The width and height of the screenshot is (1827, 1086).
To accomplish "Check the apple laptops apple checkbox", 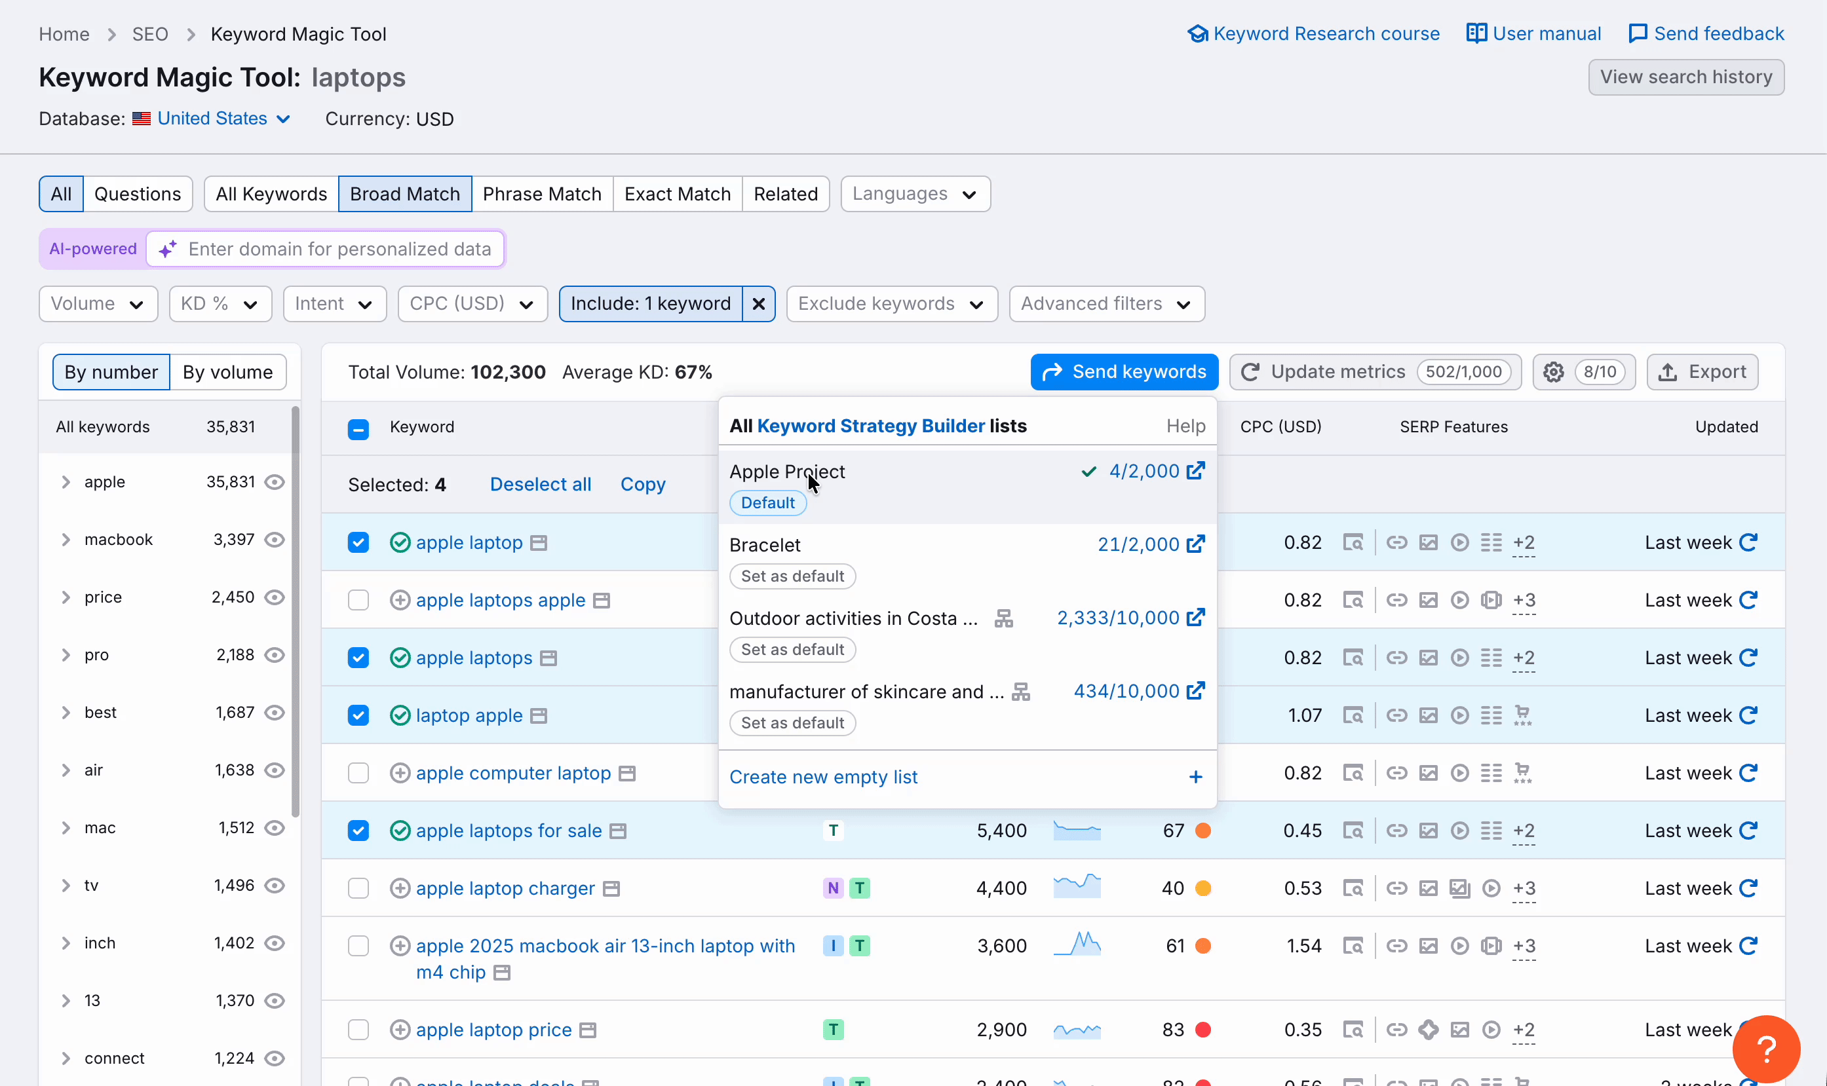I will [358, 600].
